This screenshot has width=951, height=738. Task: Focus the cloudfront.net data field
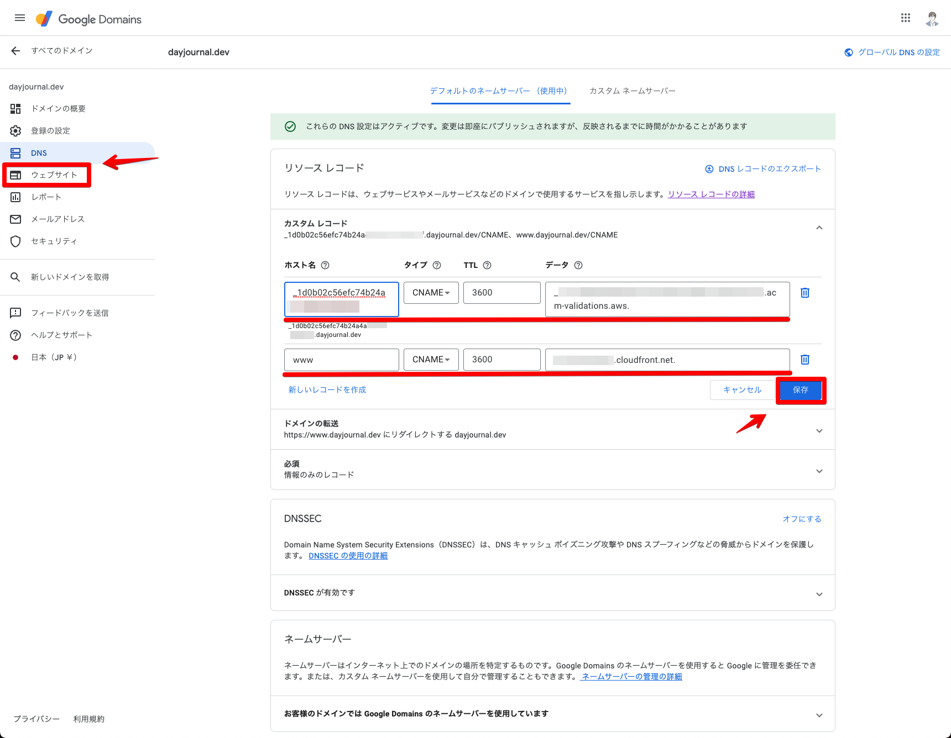[667, 360]
